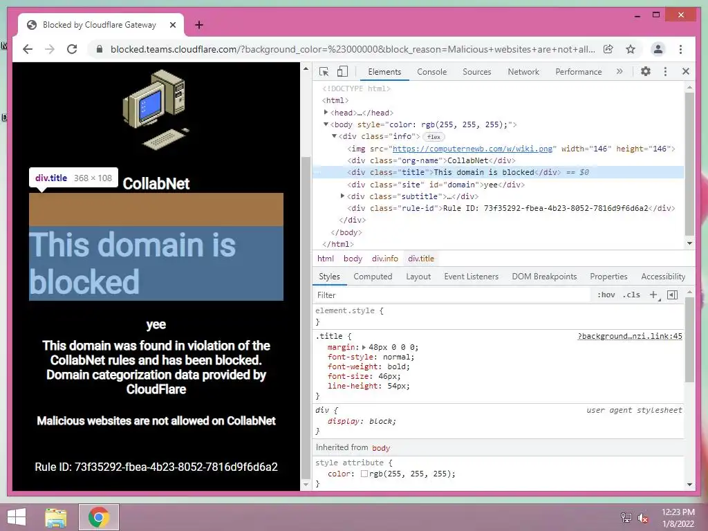This screenshot has width=708, height=531.
Task: Select the Styles pane tab
Action: 329,277
